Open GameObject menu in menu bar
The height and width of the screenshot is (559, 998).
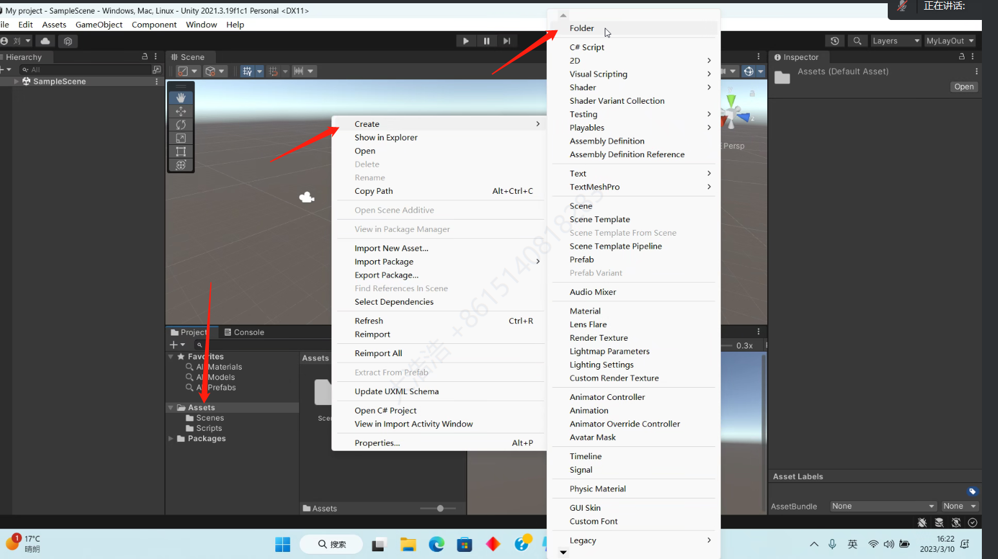99,24
